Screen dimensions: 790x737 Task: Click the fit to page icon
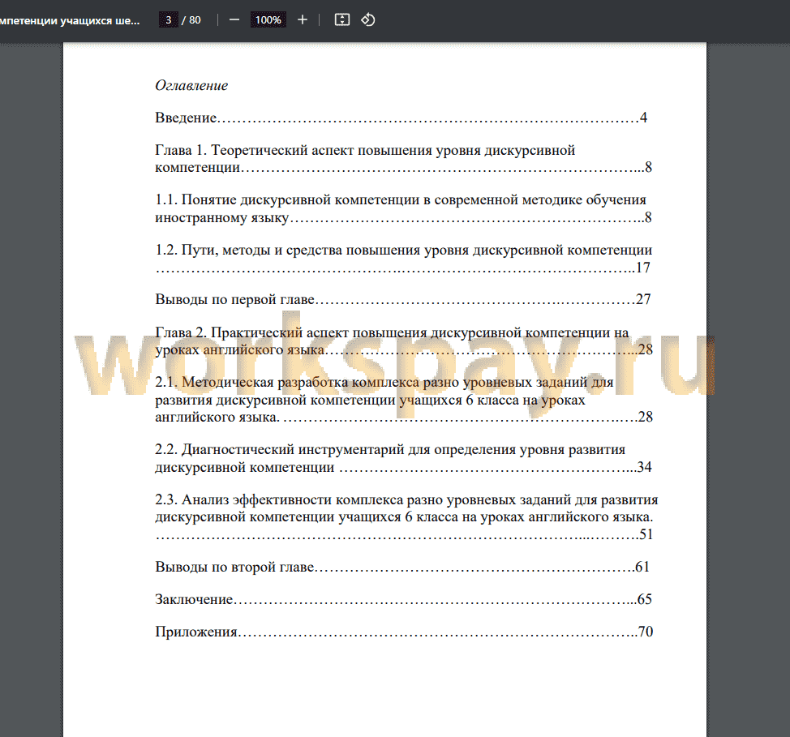342,20
